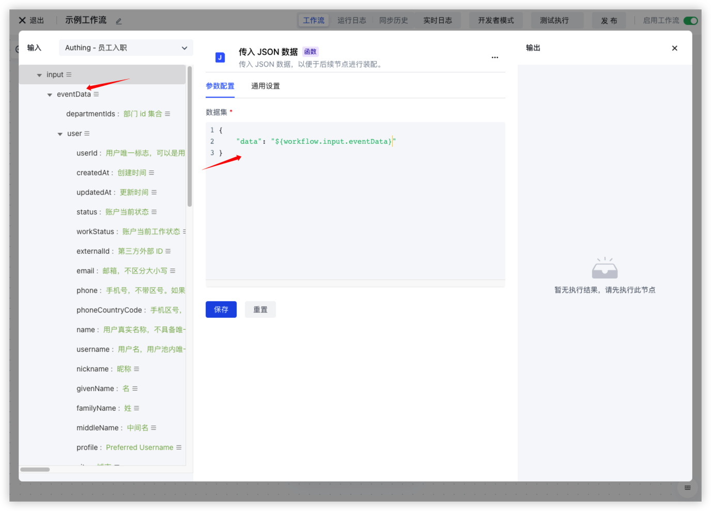Switch to the 通用设置 tab
The width and height of the screenshot is (711, 511).
click(x=265, y=86)
